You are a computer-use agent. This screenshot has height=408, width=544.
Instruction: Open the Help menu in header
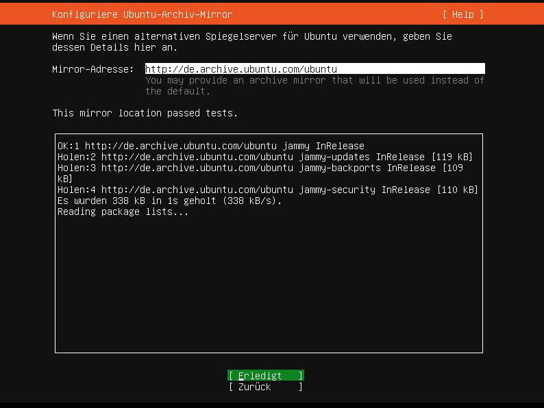pyautogui.click(x=463, y=14)
